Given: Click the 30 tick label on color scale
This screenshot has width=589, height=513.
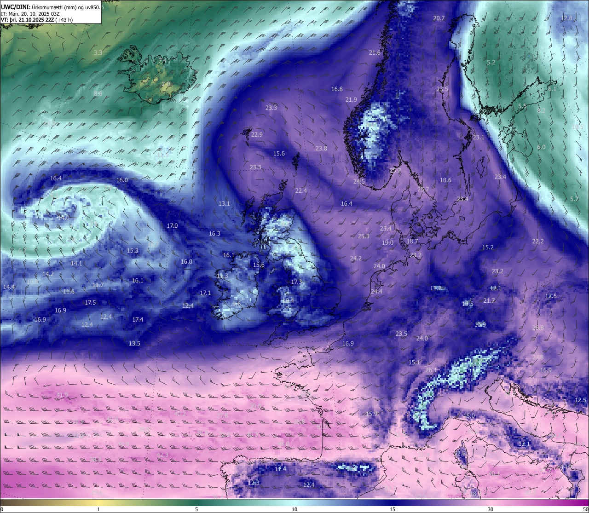Looking at the screenshot, I should 491,509.
